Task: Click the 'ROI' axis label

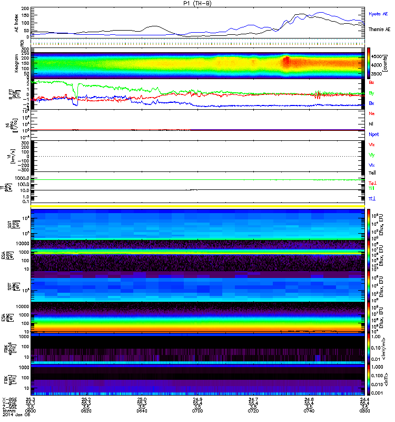Action: [x=22, y=43]
